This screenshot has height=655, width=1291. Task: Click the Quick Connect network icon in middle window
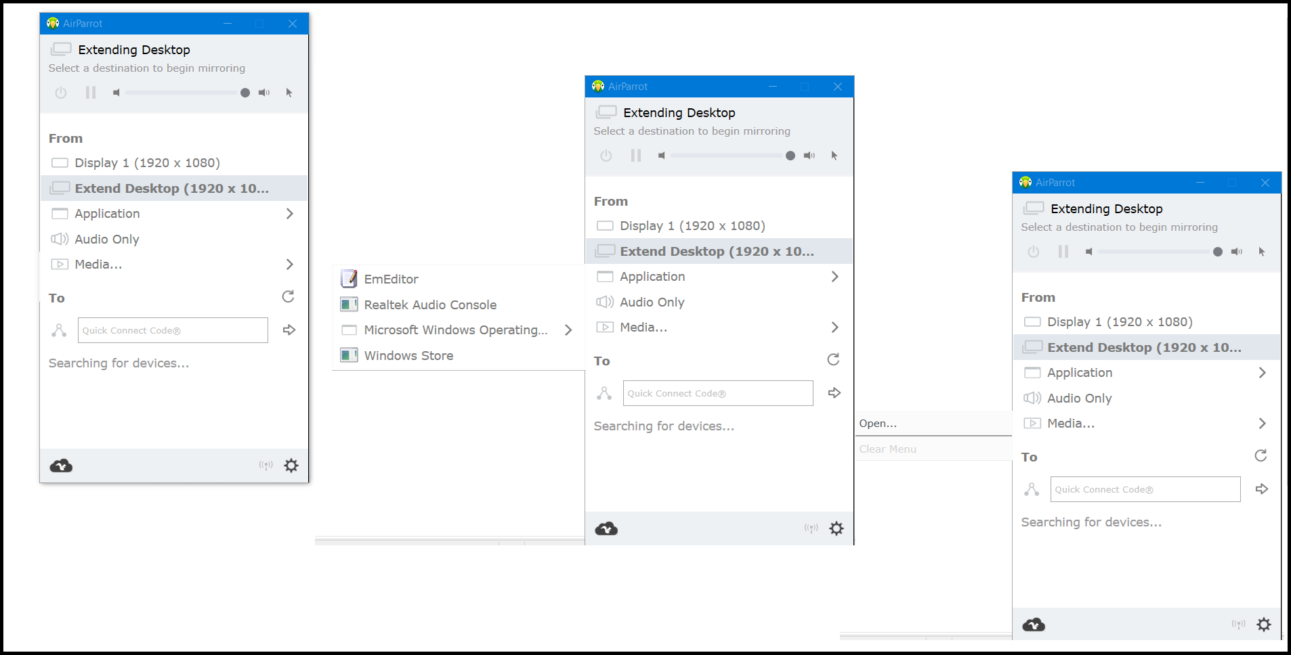click(605, 393)
